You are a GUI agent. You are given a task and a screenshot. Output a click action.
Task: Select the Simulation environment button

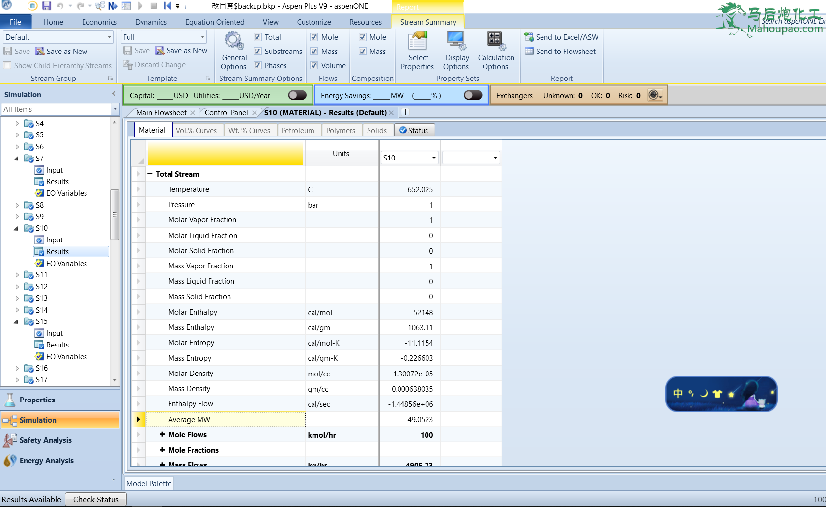pos(60,420)
